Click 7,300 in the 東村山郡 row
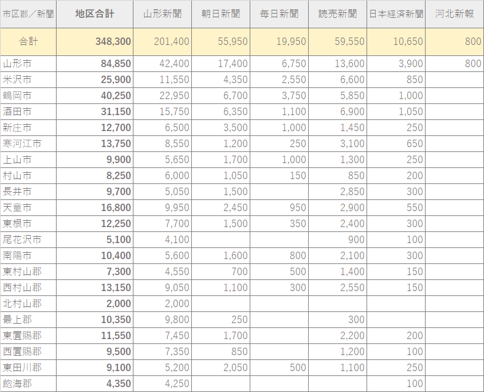 [x=95, y=272]
